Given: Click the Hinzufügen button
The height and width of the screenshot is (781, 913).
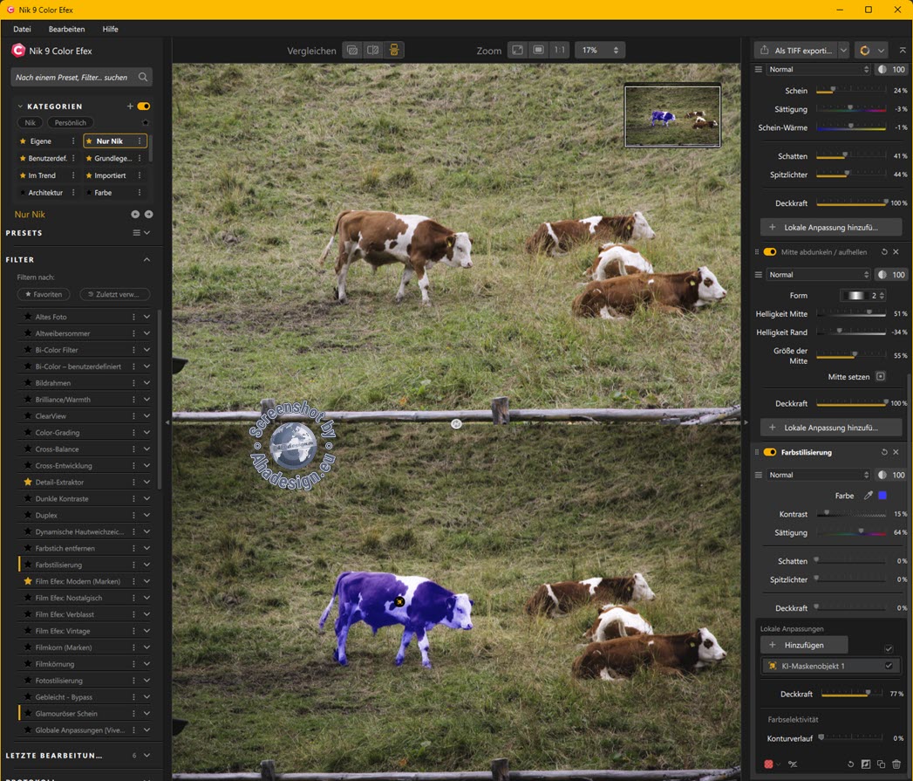Looking at the screenshot, I should point(803,644).
